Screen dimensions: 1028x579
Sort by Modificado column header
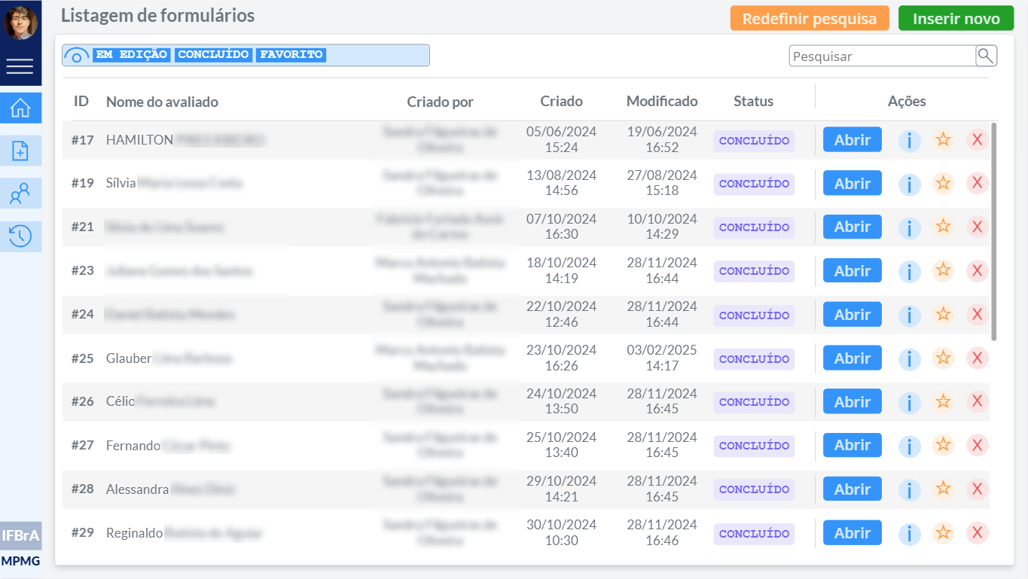click(662, 101)
